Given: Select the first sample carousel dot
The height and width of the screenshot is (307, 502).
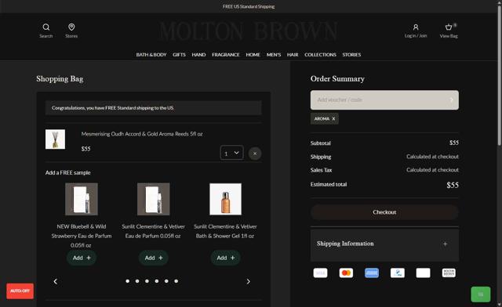Looking at the screenshot, I should (x=128, y=281).
